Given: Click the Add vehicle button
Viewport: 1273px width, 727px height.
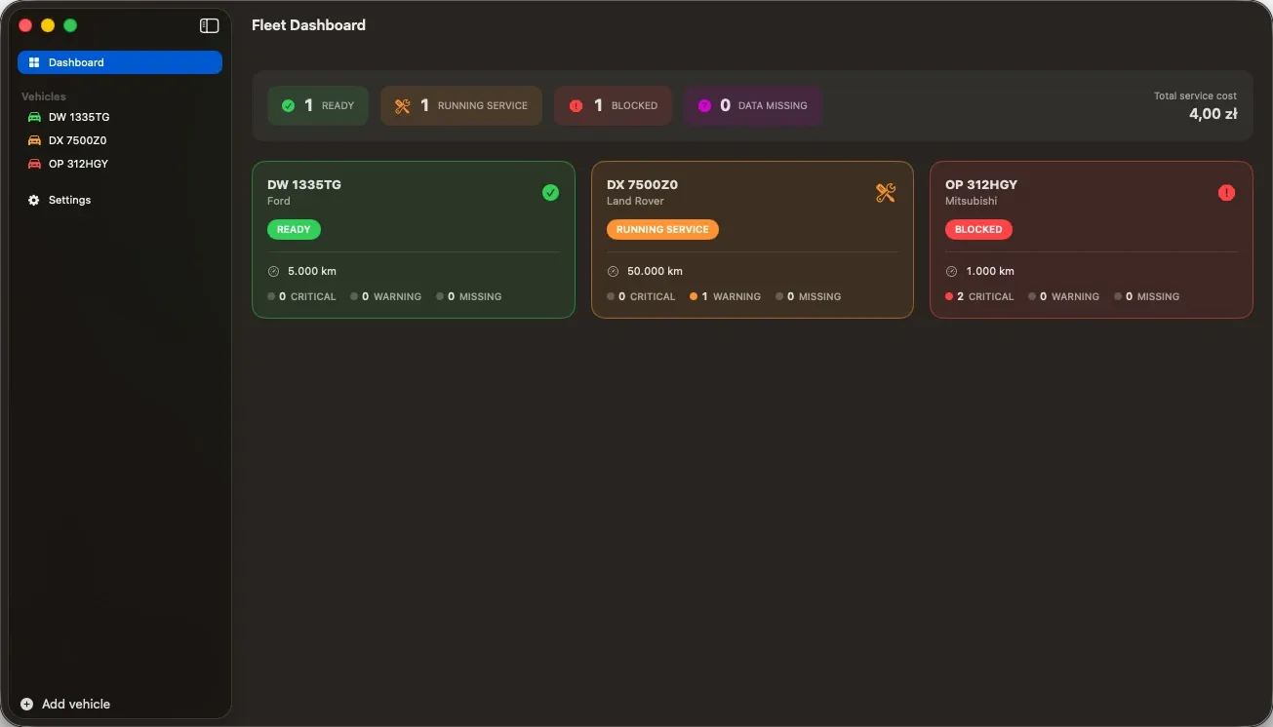Looking at the screenshot, I should click(x=65, y=704).
